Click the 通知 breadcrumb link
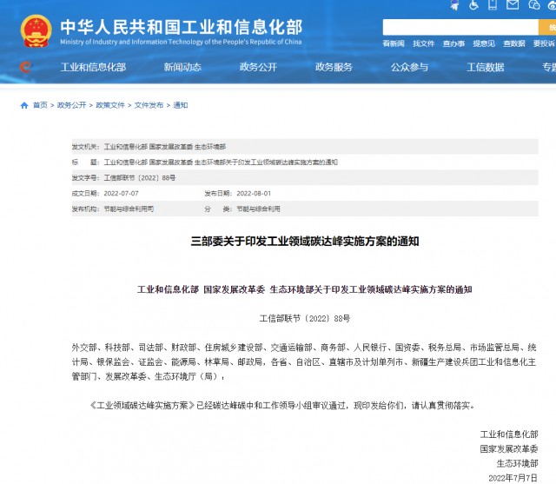This screenshot has height=484, width=556. point(181,105)
